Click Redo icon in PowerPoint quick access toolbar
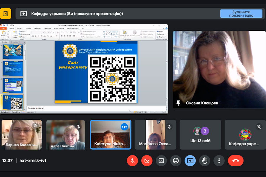This screenshot has width=266, height=177. click(11, 25)
